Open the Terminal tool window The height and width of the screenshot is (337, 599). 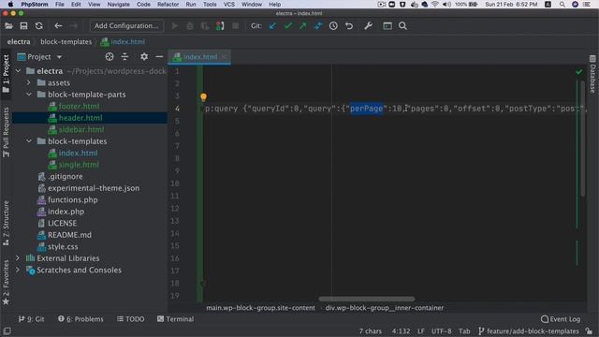coord(175,319)
